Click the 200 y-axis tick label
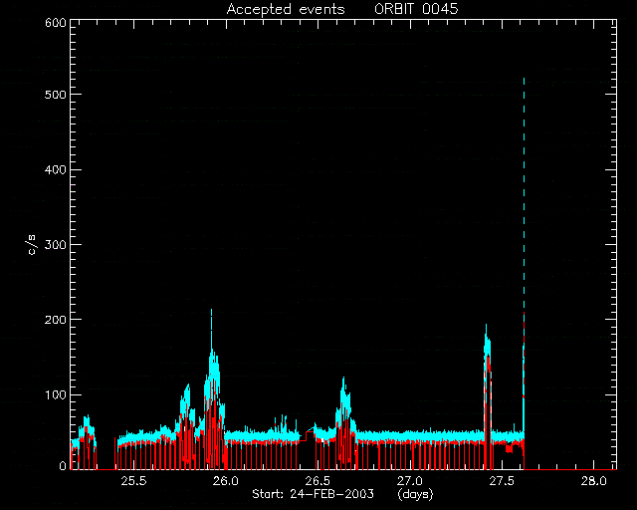 56,320
